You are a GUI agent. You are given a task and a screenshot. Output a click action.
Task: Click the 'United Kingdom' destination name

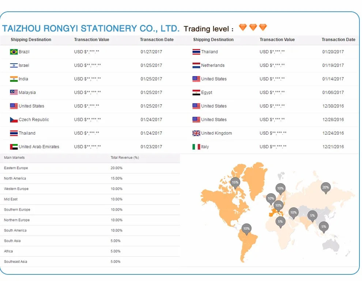[216, 133]
